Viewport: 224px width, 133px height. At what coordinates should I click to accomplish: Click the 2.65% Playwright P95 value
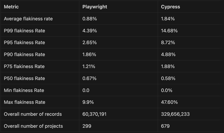(90, 43)
